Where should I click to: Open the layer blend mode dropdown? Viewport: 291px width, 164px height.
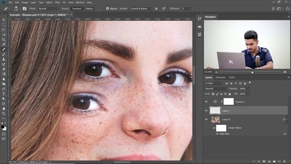(216, 89)
